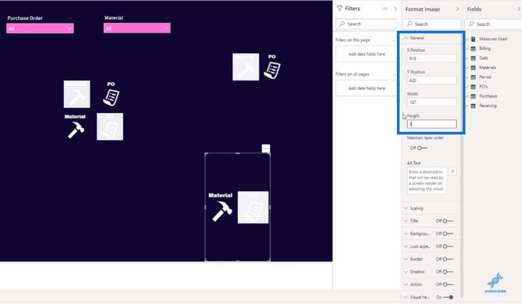Click the Fields pane Search box
Screen dimensions: 522x304
click(493, 24)
